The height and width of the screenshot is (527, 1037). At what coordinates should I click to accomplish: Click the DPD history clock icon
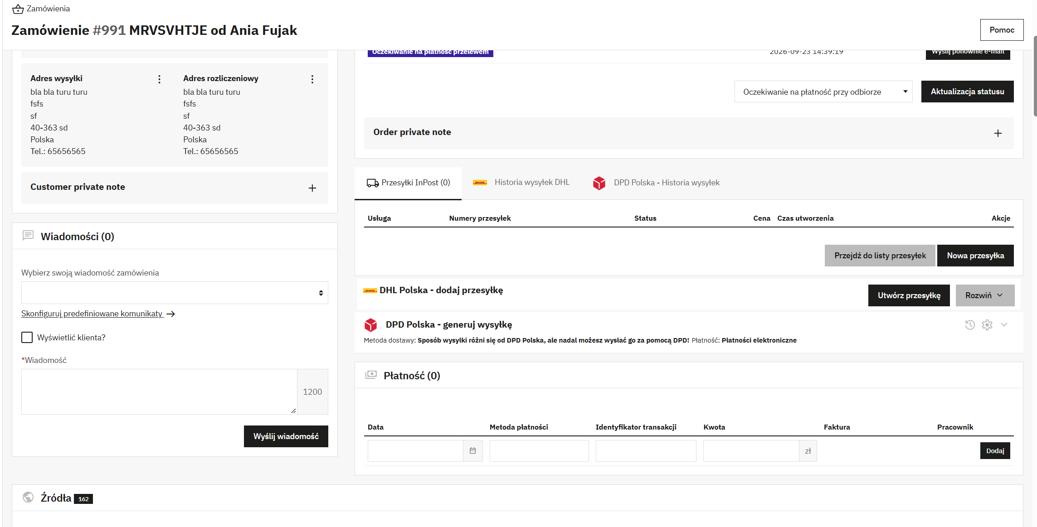970,325
